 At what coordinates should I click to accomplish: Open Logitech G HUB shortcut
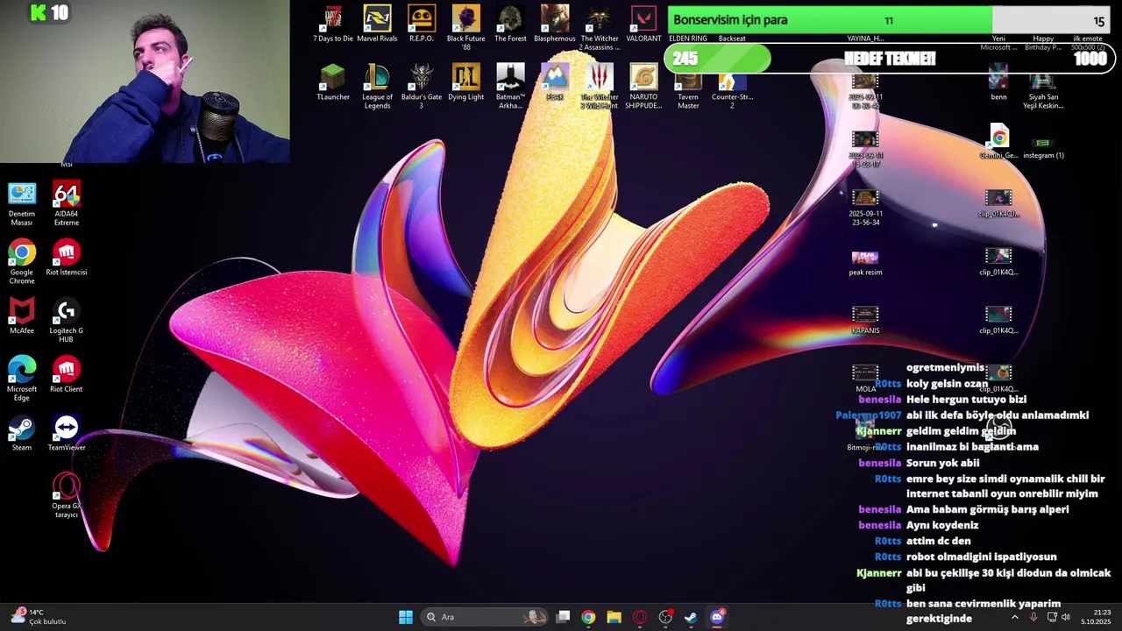point(67,320)
